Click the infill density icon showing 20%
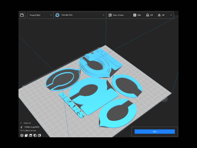197x148 pixels. pyautogui.click(x=135, y=15)
